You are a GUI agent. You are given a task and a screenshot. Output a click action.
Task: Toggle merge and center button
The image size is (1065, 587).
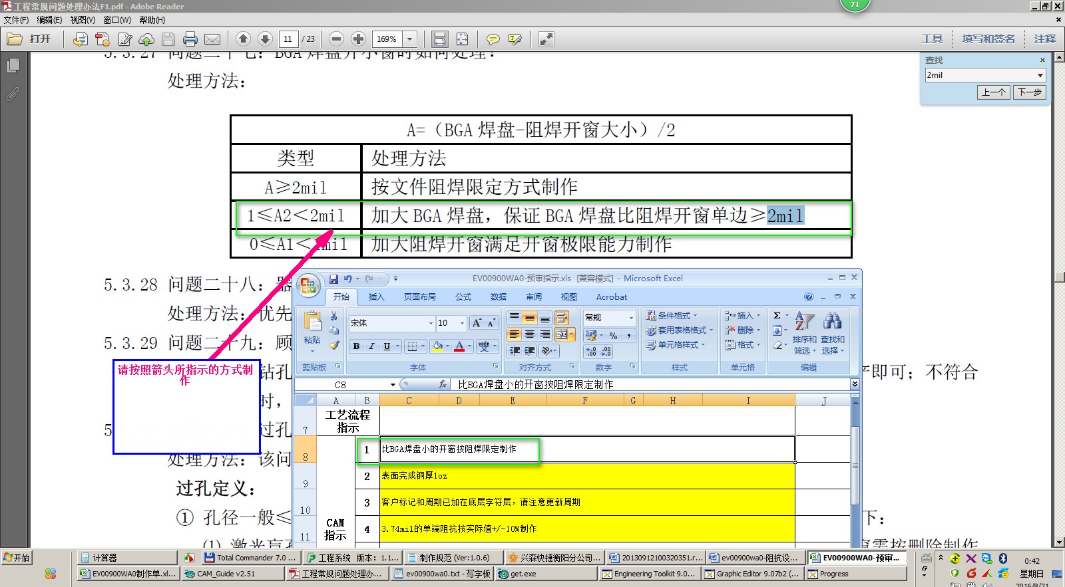562,334
